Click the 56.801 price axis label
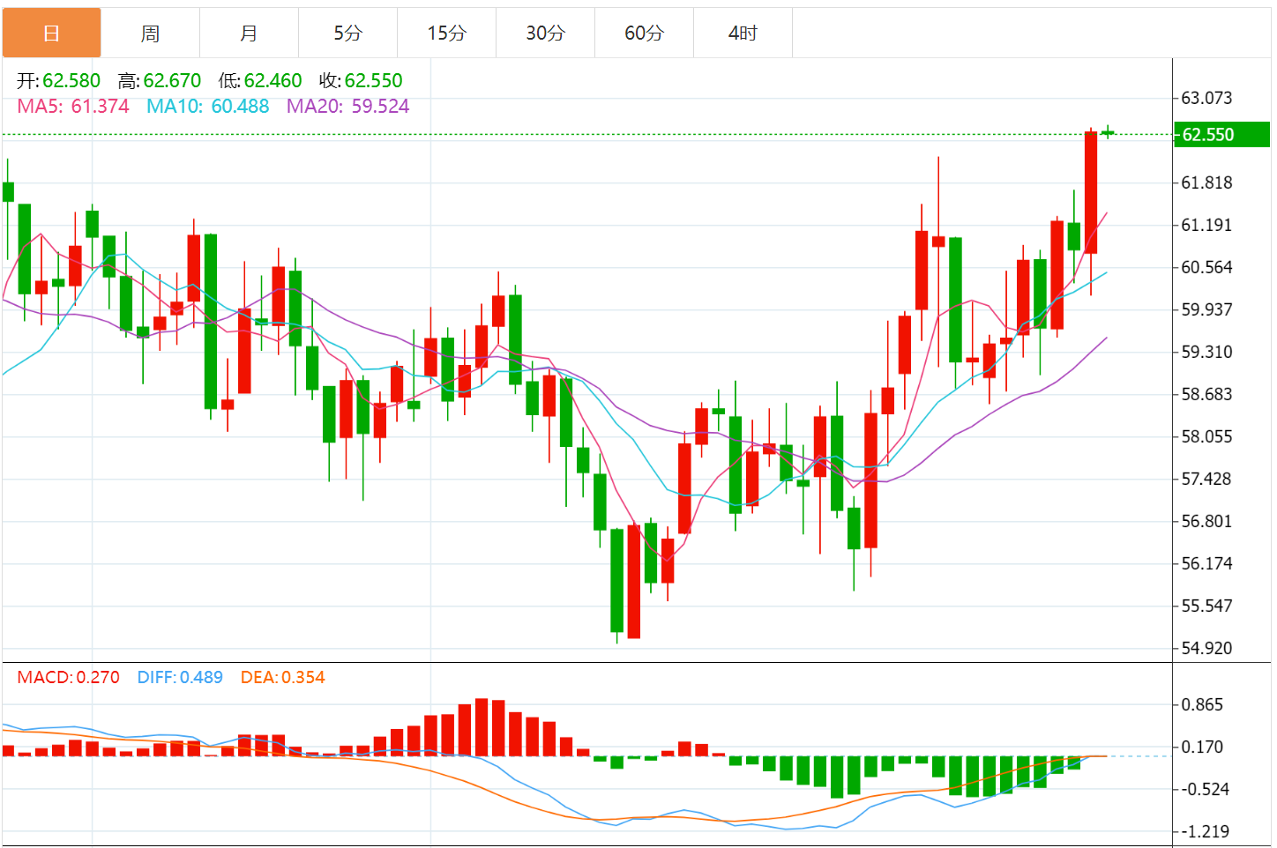This screenshot has height=848, width=1277. point(1206,521)
